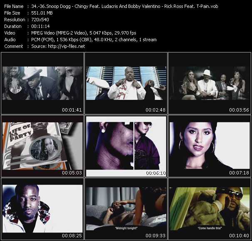Click the file size value 551.01 MB
This screenshot has height=241, width=252.
coord(42,13)
